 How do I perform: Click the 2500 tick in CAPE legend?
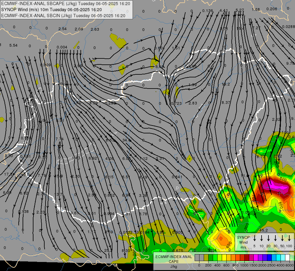(272, 265)
